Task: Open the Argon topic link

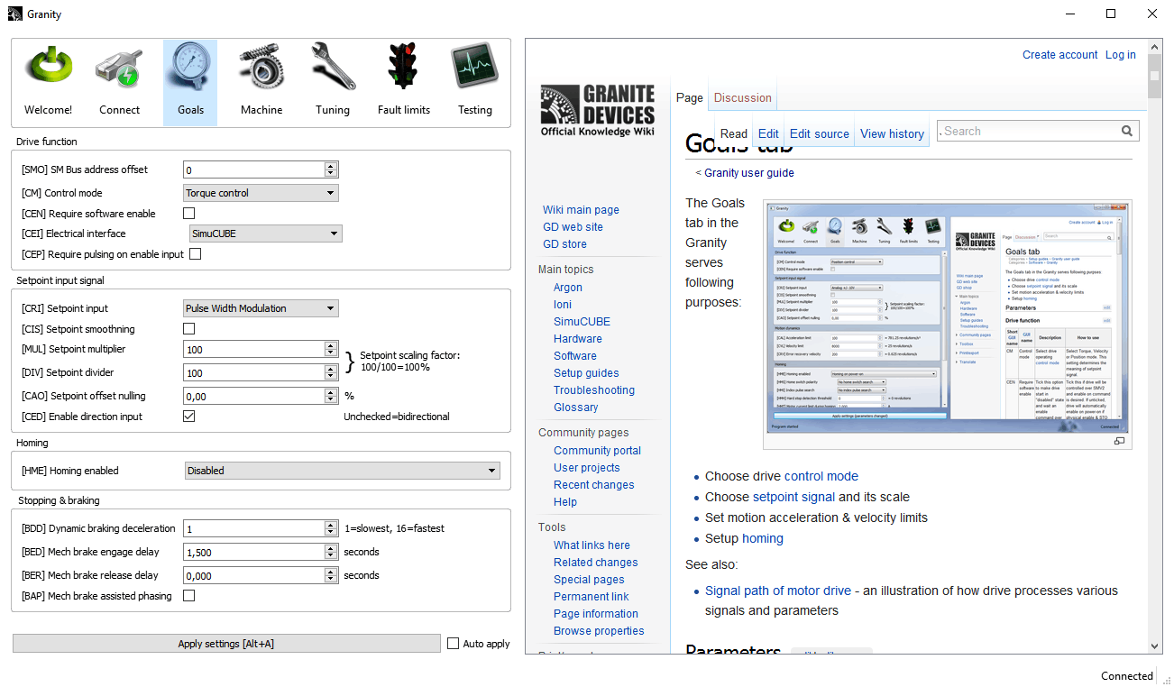Action: [568, 288]
